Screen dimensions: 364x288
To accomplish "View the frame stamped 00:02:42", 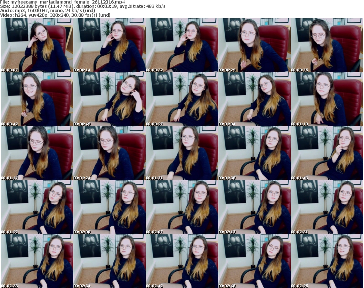I will tap(182, 261).
